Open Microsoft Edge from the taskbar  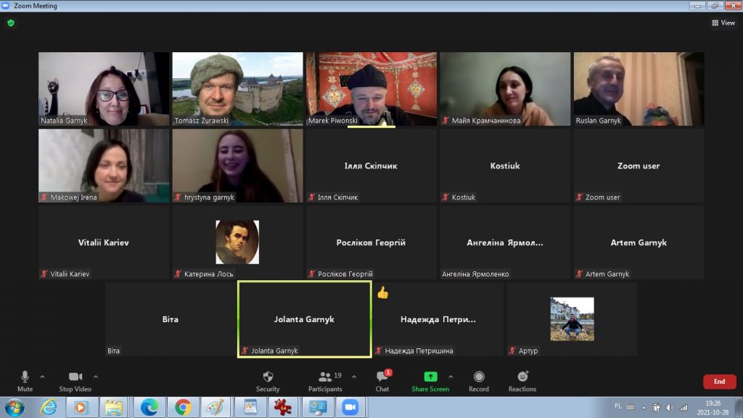tap(149, 407)
